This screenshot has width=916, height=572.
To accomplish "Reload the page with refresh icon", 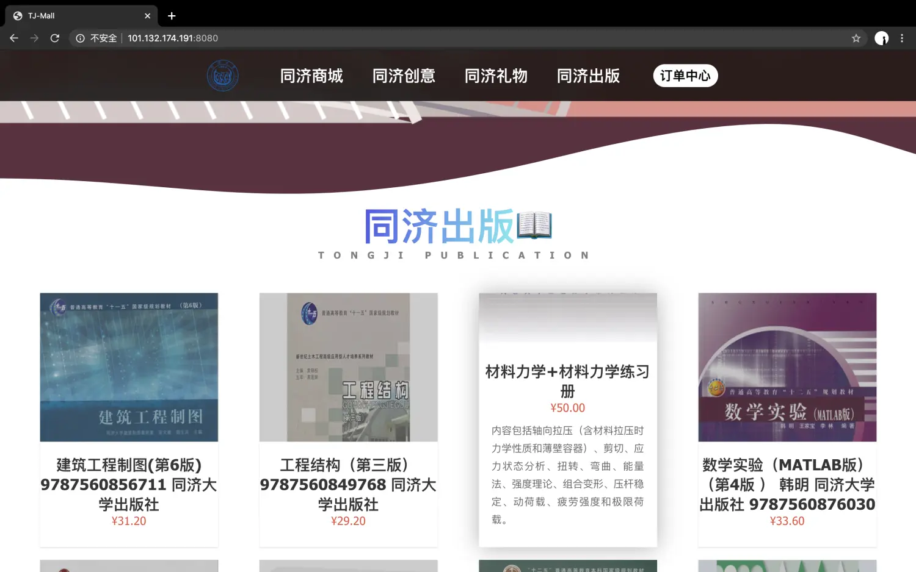I will tap(55, 38).
